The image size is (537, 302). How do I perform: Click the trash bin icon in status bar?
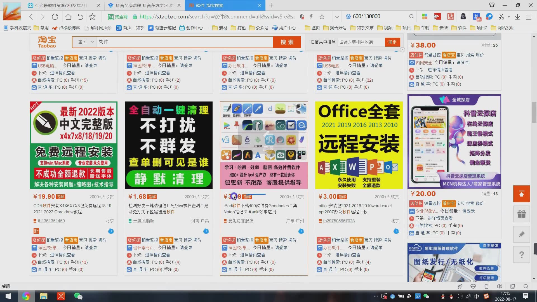pyautogui.click(x=486, y=286)
